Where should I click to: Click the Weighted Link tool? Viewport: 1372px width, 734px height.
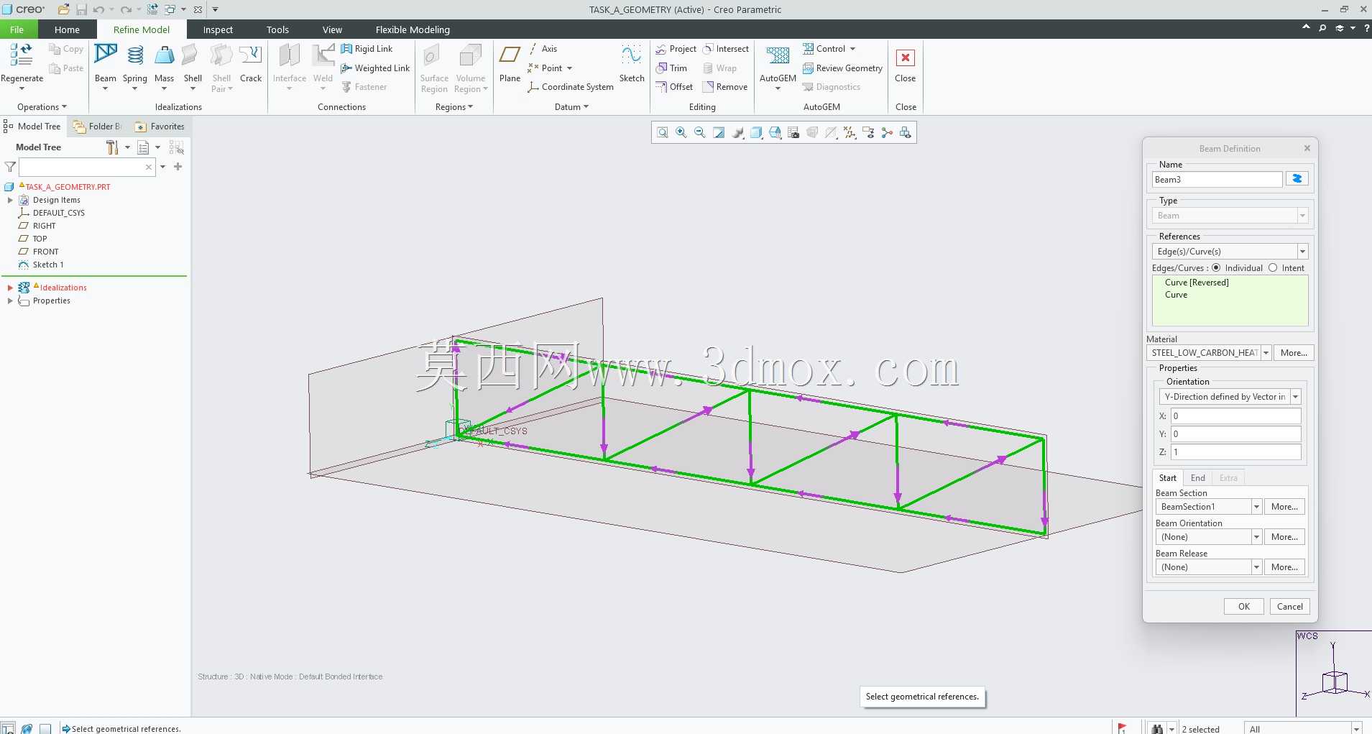374,68
